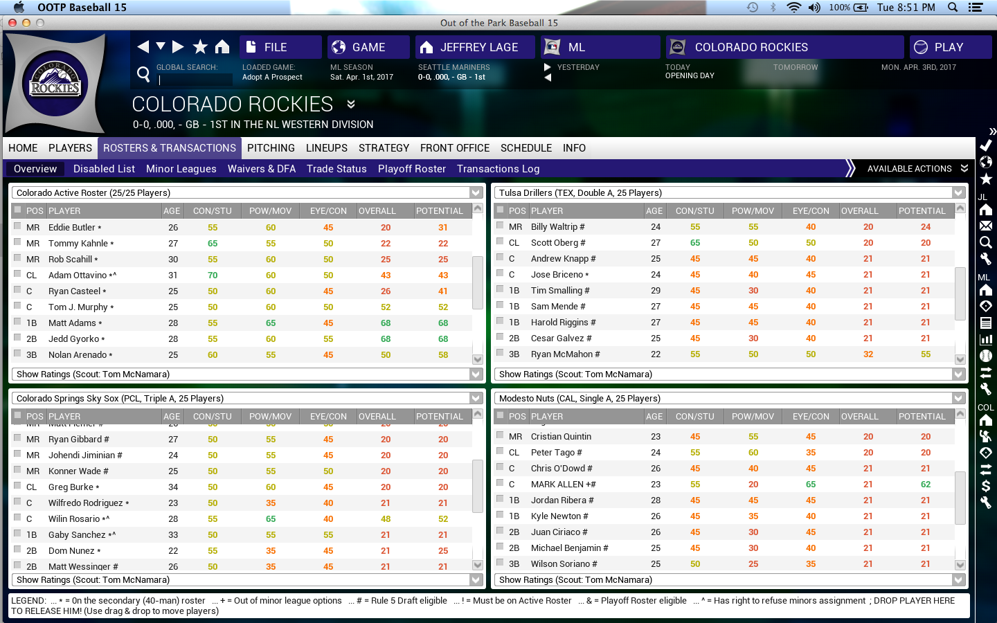Open the mail envelope icon in right sidebar
The image size is (997, 623).
[985, 226]
